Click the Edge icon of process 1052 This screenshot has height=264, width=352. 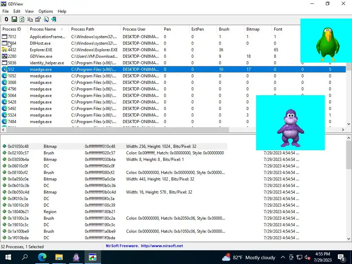(x=4, y=76)
